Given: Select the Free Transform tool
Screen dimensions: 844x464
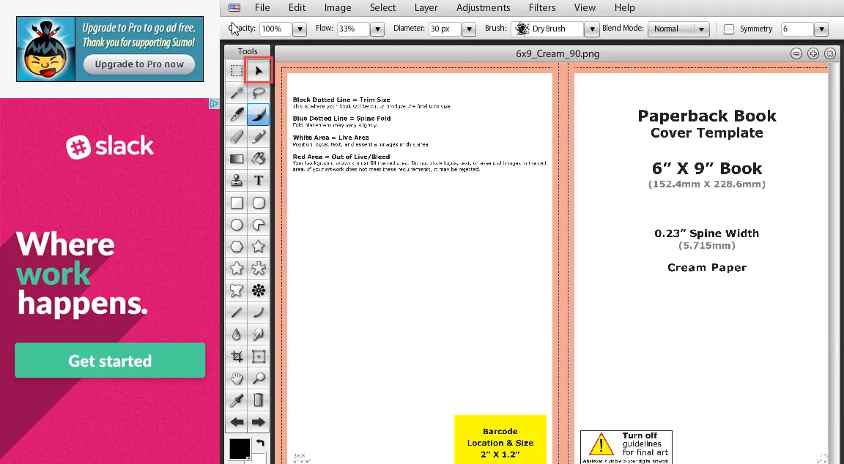Looking at the screenshot, I should click(259, 356).
